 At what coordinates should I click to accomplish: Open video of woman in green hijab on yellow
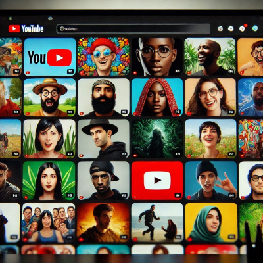click(211, 222)
